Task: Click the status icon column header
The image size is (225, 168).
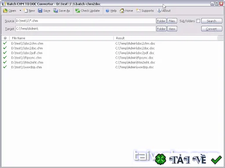Action: tap(5, 38)
